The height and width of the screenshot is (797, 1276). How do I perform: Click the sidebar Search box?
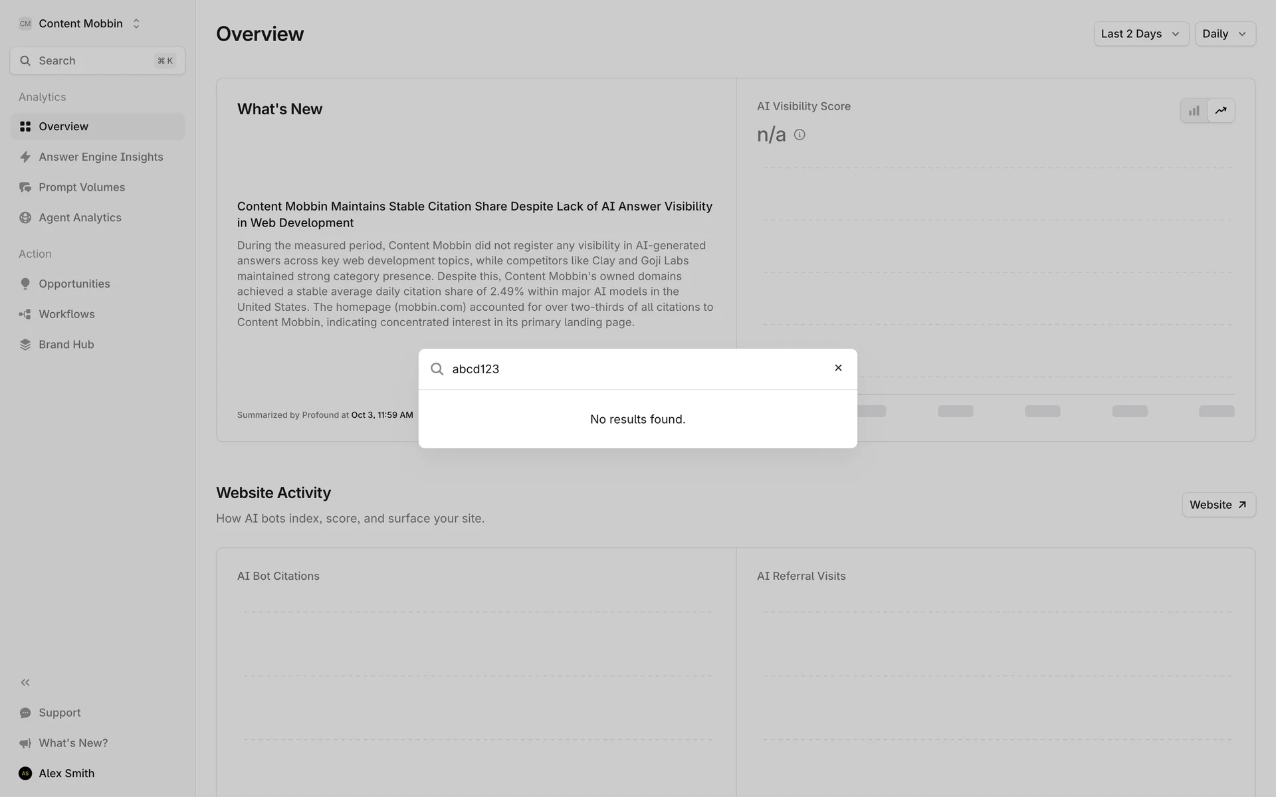click(97, 61)
